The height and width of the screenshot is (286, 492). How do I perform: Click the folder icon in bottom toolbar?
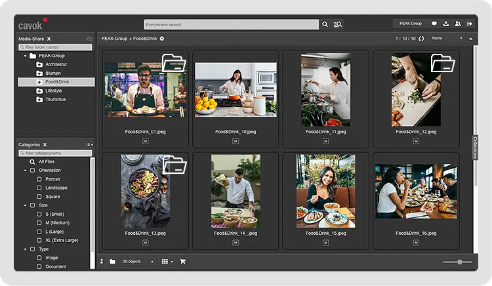point(112,261)
